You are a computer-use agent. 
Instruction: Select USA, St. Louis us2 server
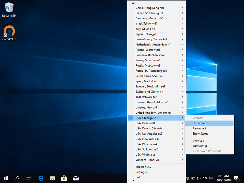(x=156, y=149)
